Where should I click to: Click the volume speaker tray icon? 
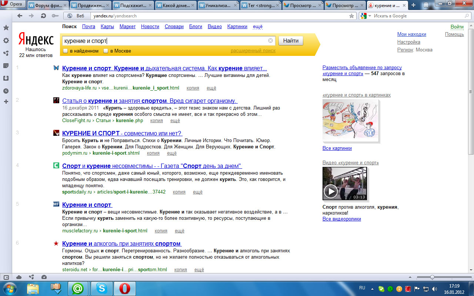[434, 289]
